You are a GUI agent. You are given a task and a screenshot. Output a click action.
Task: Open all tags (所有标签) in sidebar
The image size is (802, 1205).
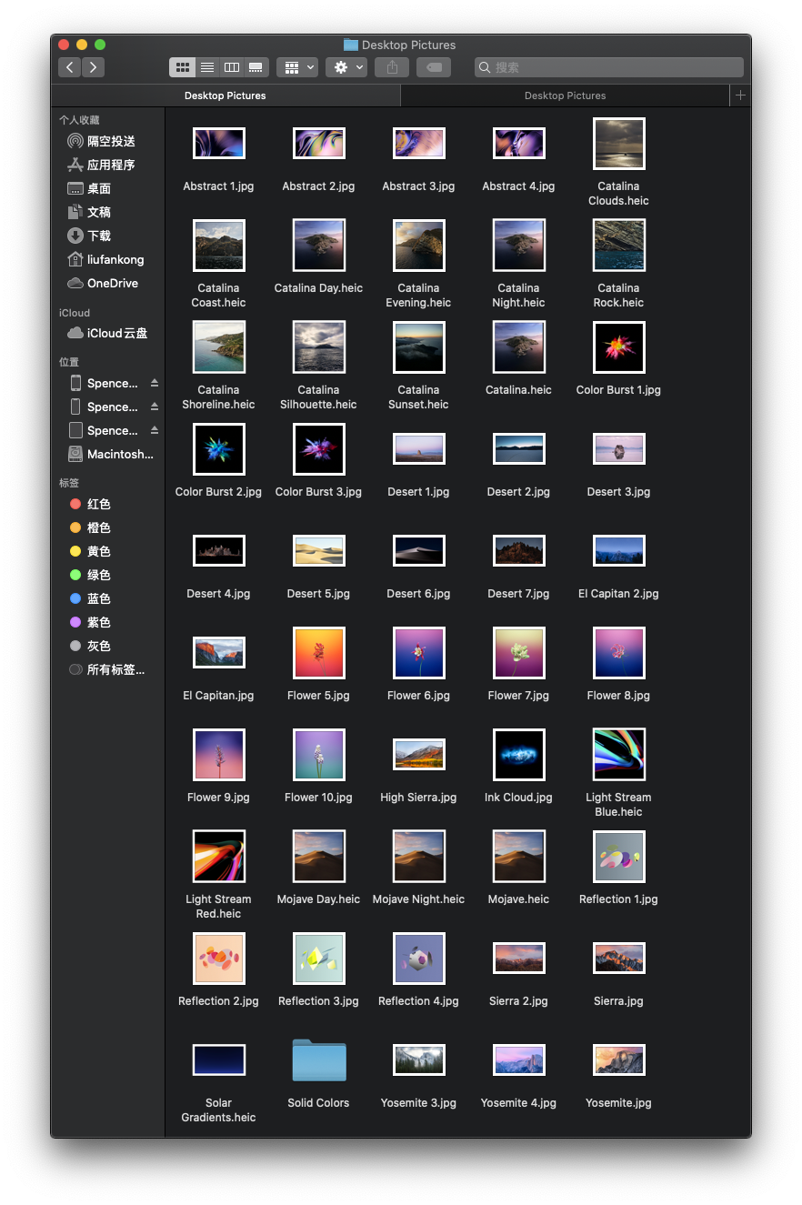point(115,669)
